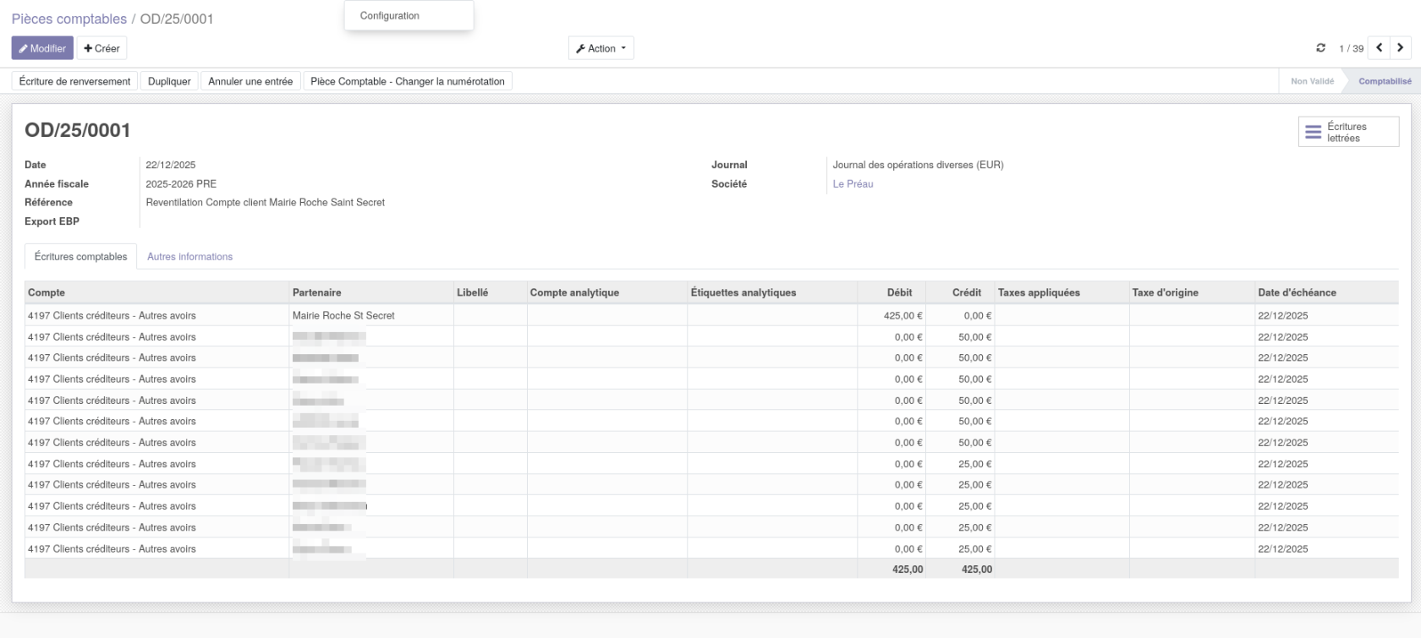
Task: Open the Le Préau company link
Action: 853,184
